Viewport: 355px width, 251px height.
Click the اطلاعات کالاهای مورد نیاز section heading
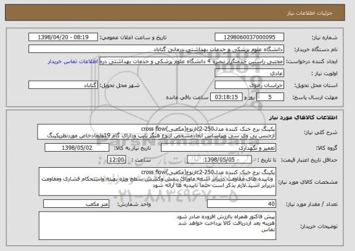tap(303, 117)
